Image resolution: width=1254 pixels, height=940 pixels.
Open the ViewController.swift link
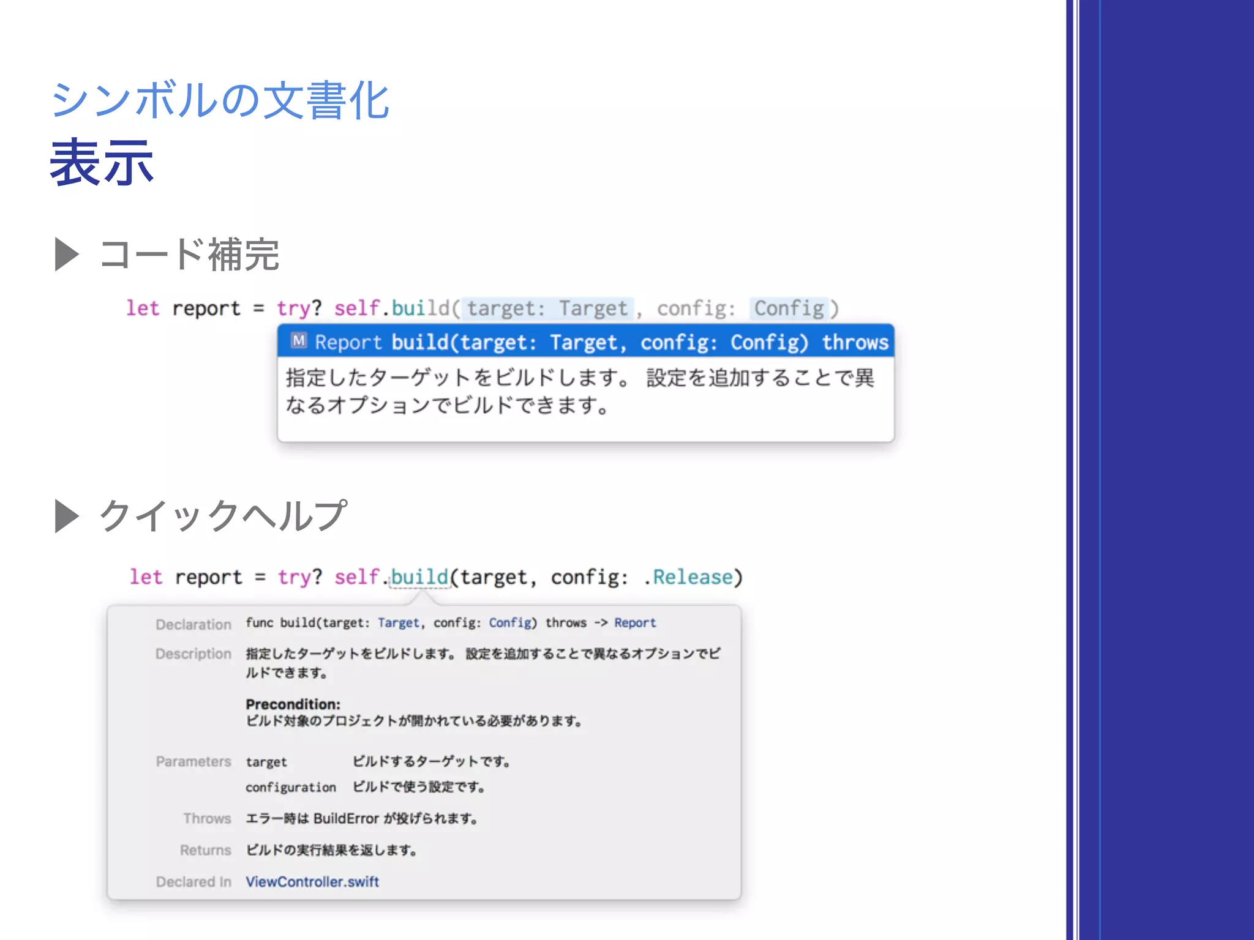click(x=312, y=882)
